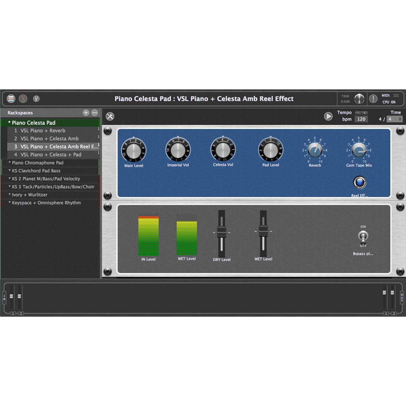Click the DRY Level fader
The width and height of the screenshot is (406, 406).
[221, 232]
